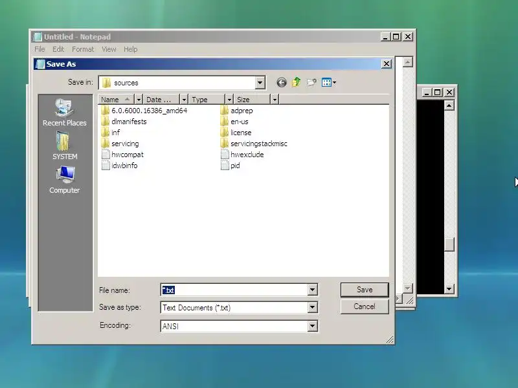
Task: Select the en-us folder
Action: [234, 122]
